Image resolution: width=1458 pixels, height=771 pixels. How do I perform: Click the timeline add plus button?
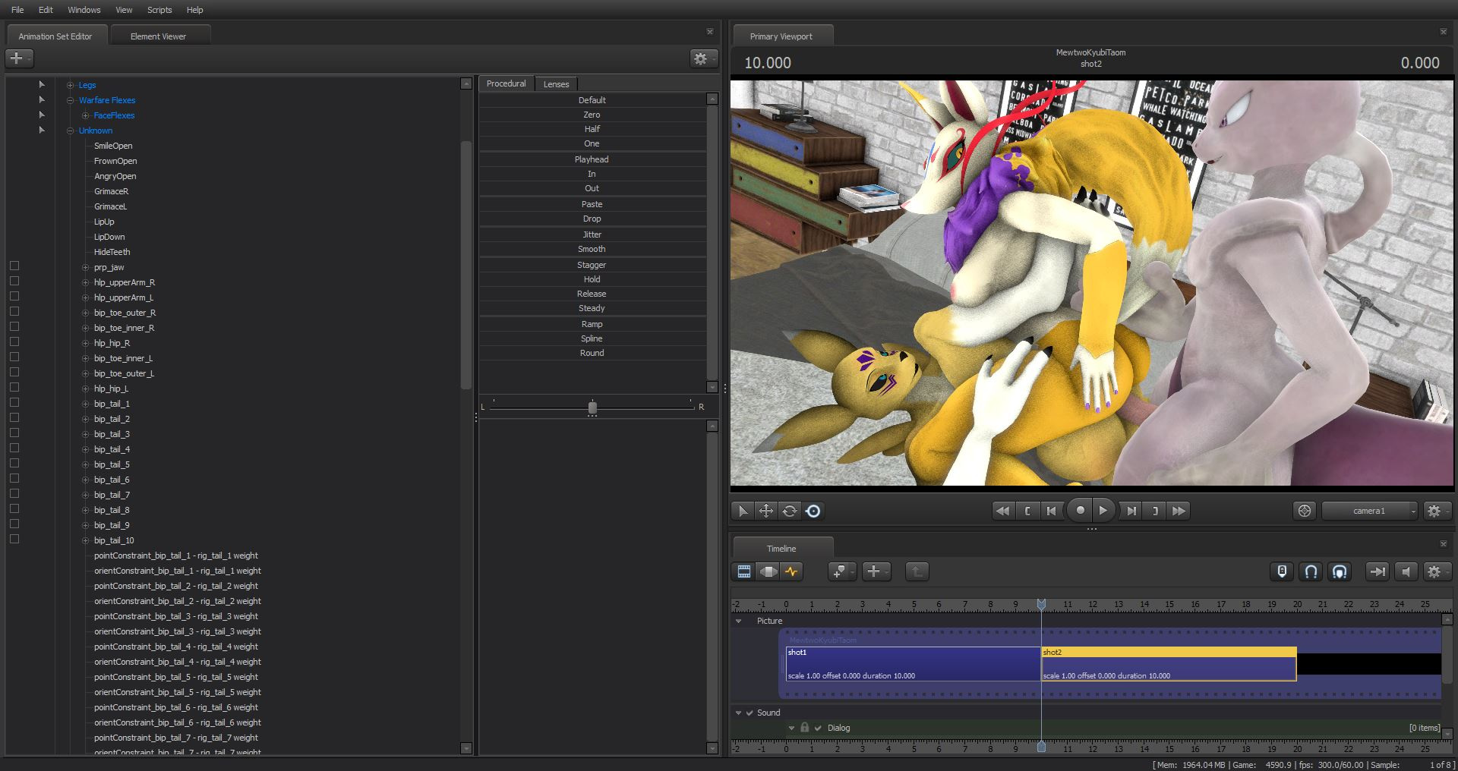[876, 571]
